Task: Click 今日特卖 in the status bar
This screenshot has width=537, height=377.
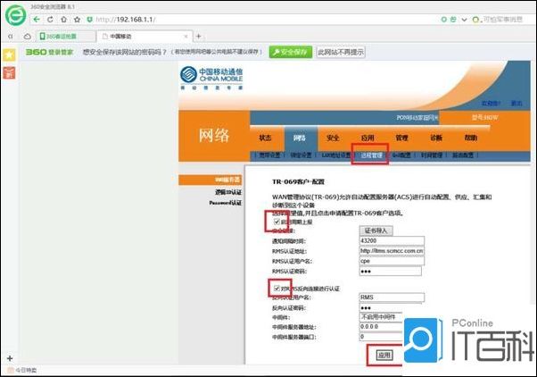Action: click(x=22, y=370)
